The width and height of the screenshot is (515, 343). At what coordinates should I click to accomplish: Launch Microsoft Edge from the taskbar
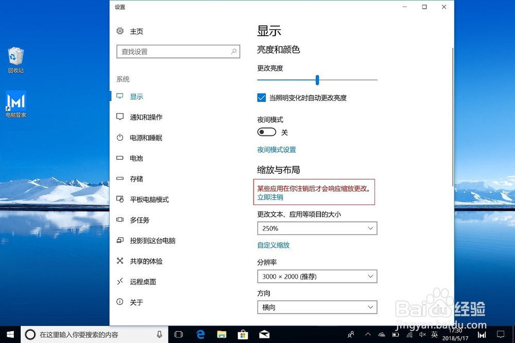(200, 334)
